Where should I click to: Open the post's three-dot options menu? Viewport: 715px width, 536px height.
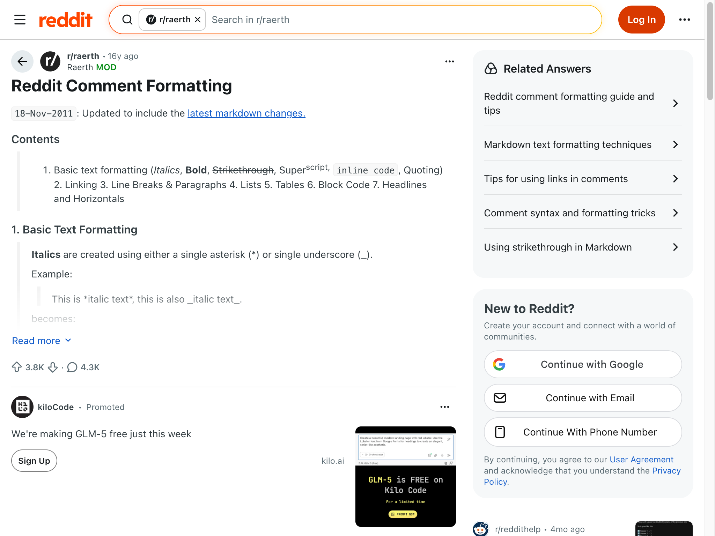click(449, 61)
